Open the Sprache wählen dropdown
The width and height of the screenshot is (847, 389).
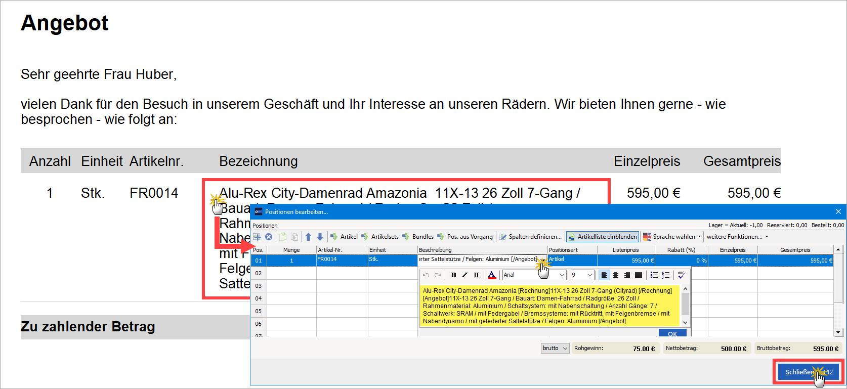(x=672, y=237)
